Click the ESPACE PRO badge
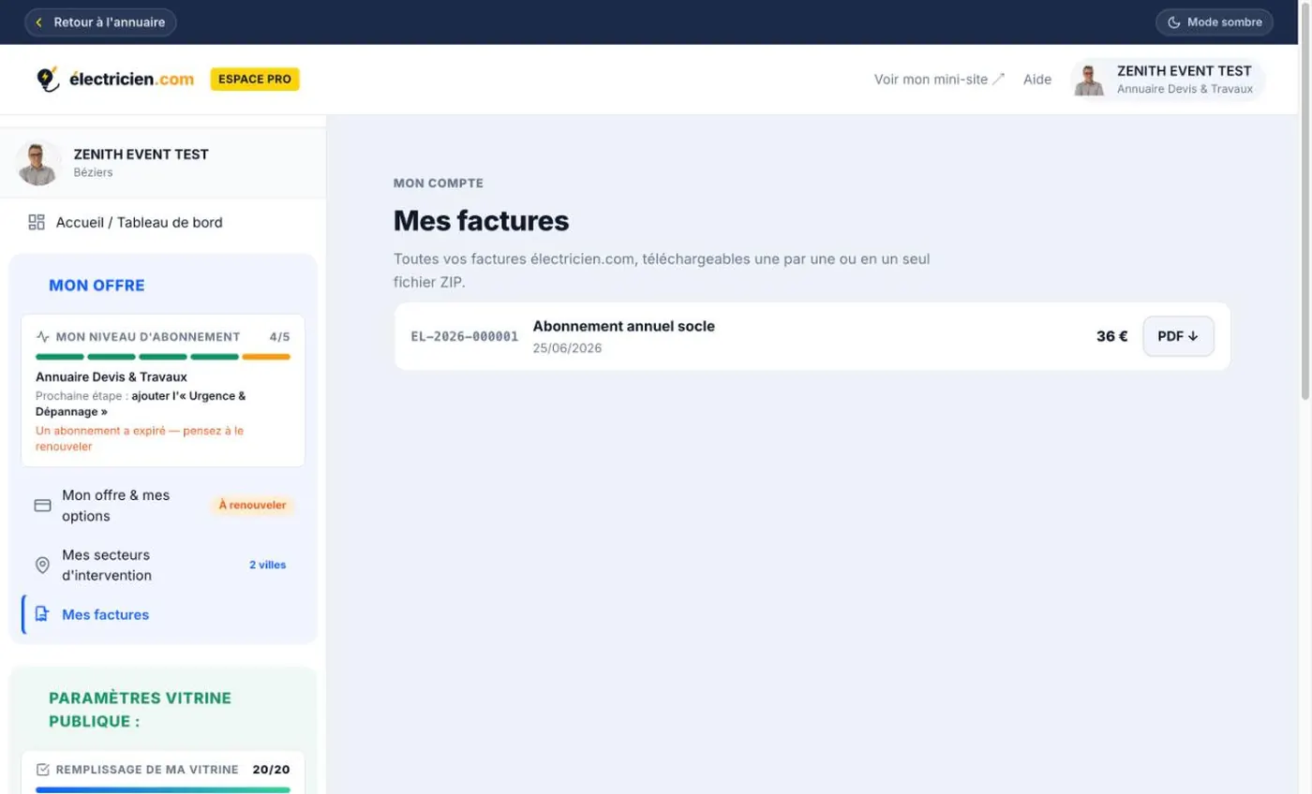 click(x=255, y=80)
